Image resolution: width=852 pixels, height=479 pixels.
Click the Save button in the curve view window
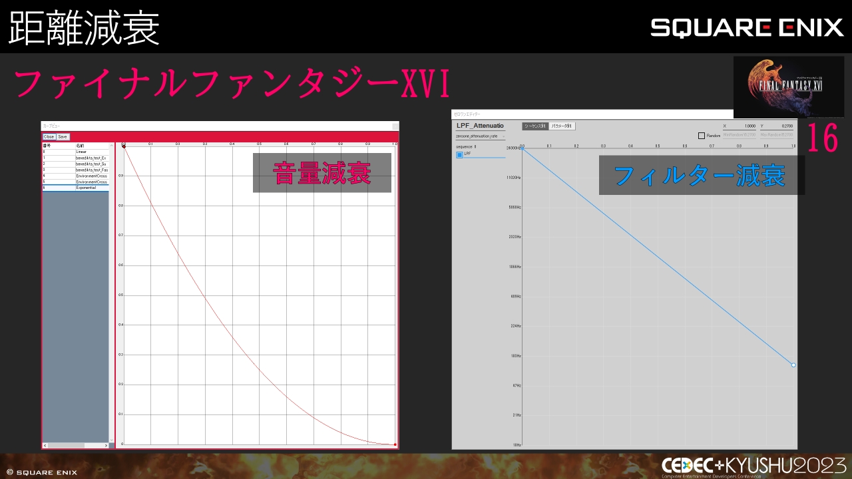coord(63,137)
